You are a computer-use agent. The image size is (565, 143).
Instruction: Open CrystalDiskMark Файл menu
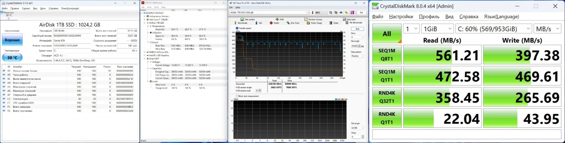pos(377,17)
